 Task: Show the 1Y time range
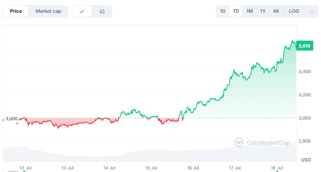point(263,11)
